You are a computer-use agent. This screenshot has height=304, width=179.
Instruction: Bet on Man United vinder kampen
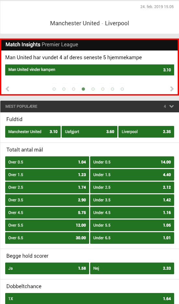(x=89, y=70)
